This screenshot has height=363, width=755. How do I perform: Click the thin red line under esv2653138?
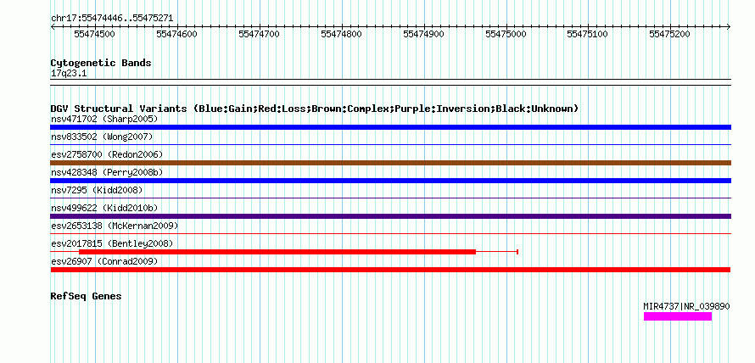(390, 233)
